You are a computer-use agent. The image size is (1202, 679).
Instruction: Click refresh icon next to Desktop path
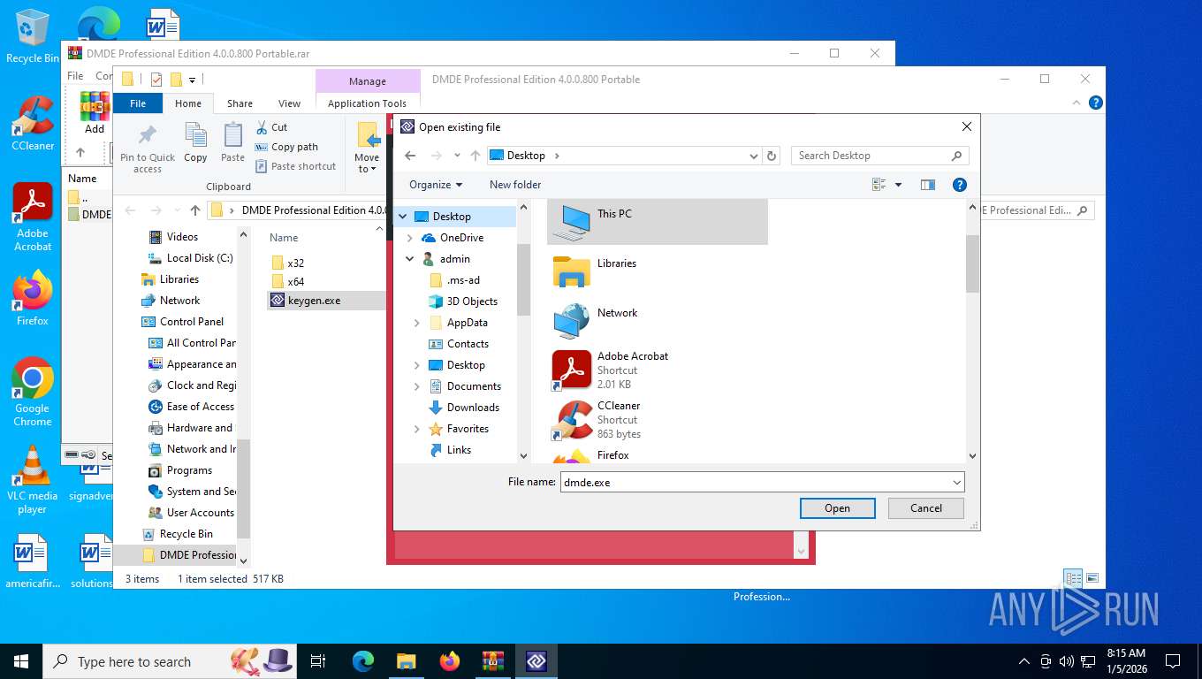pos(772,156)
